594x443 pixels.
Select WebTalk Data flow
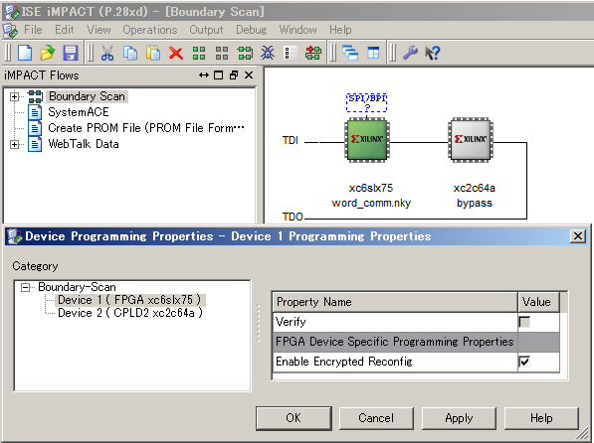tap(84, 144)
